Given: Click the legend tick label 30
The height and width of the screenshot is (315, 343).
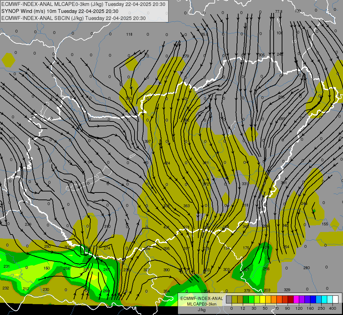Looking at the screenshot, I should [254, 308].
